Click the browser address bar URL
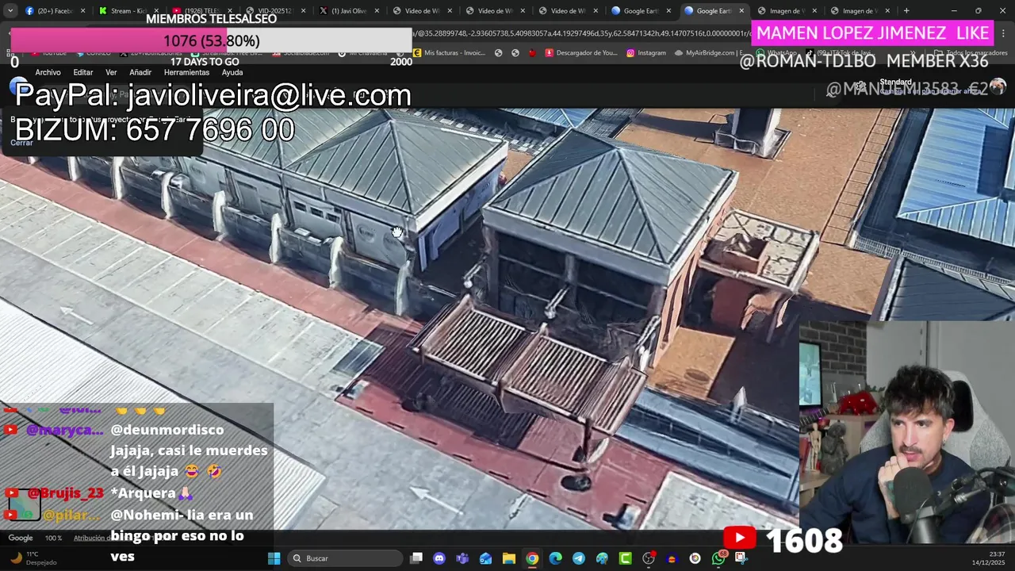The width and height of the screenshot is (1015, 571). coord(583,33)
